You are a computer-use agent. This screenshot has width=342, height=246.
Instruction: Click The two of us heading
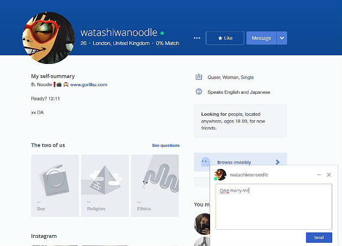[x=48, y=145]
